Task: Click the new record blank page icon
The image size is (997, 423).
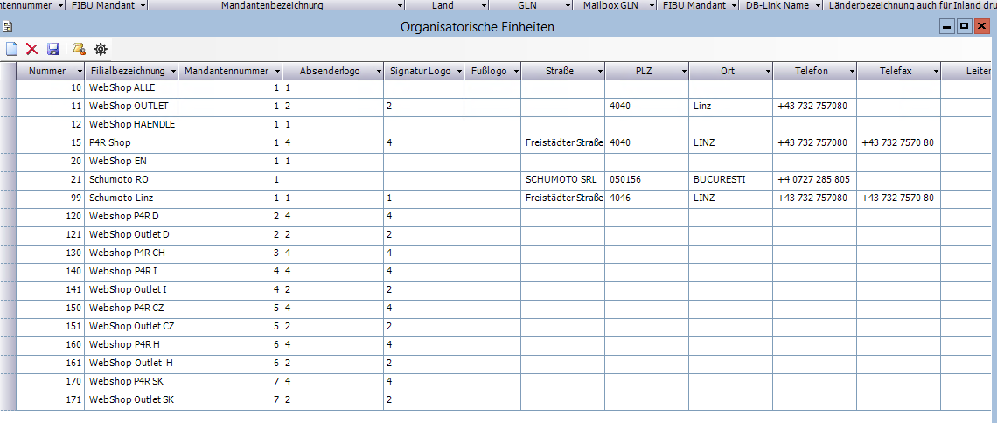Action: (x=11, y=49)
